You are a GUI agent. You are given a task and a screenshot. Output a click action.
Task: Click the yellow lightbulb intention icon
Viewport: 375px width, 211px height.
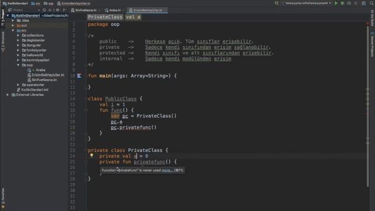[91, 155]
